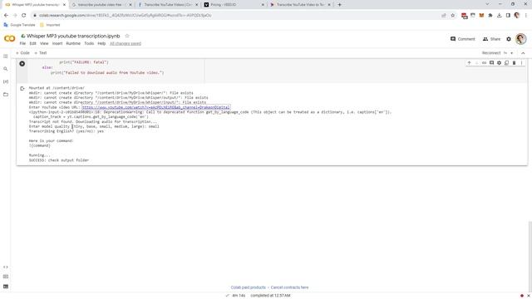This screenshot has height=299, width=532.
Task: Close the Whisper MP3 youtube transcription tab
Action: 64,5
